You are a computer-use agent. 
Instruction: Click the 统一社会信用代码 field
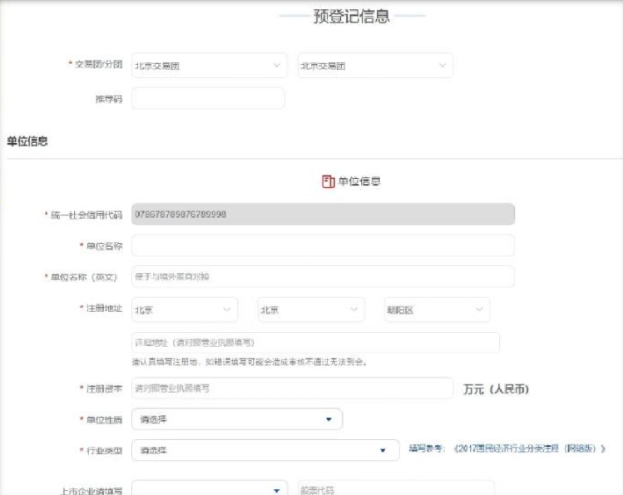click(323, 215)
